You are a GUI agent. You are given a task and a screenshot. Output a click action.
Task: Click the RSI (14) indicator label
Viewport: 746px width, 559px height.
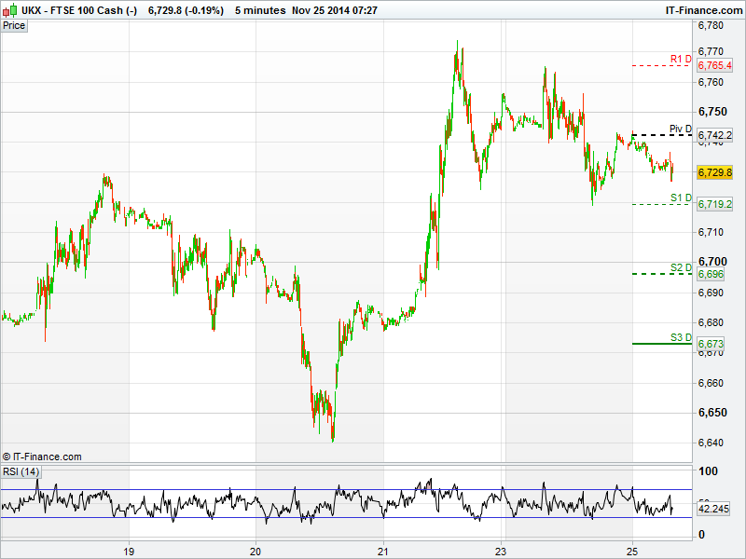click(x=21, y=472)
